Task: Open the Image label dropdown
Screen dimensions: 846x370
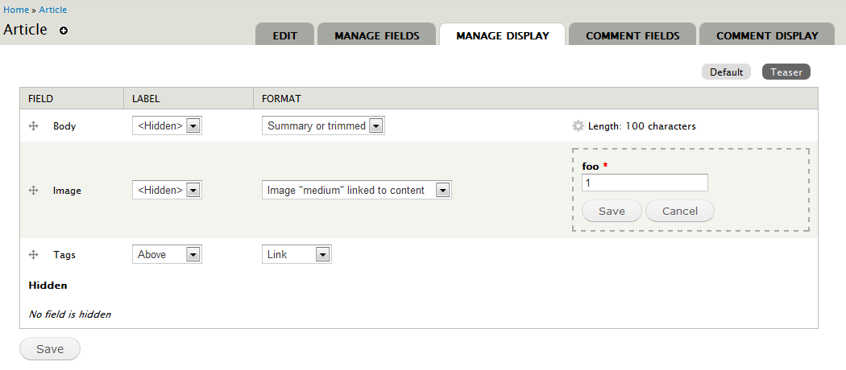Action: pos(167,191)
